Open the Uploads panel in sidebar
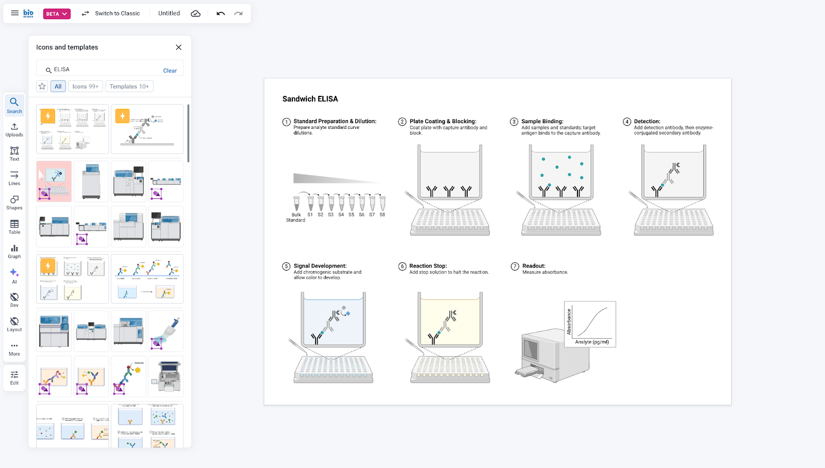This screenshot has width=825, height=468. click(x=14, y=129)
